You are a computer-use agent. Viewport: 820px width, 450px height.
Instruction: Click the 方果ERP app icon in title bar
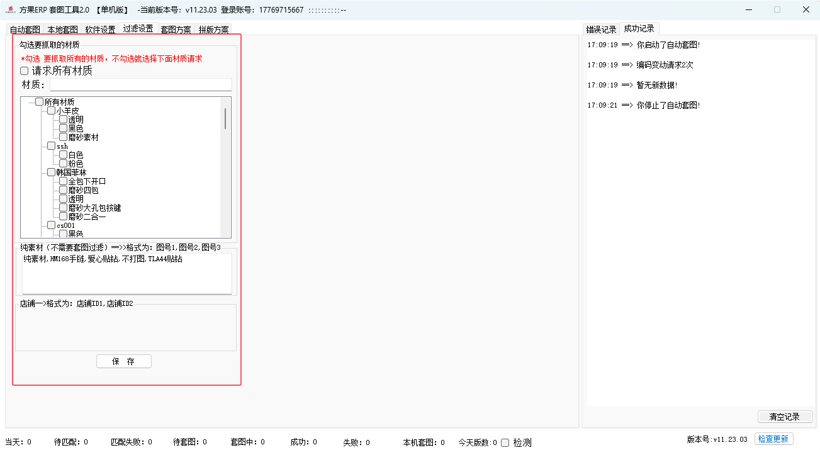tap(10, 9)
